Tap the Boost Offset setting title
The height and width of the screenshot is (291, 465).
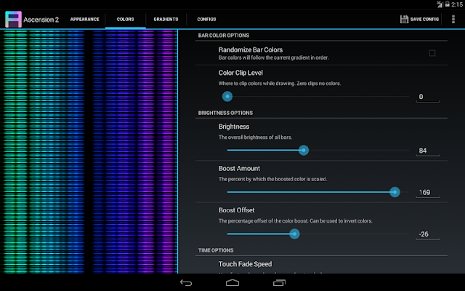click(x=236, y=210)
